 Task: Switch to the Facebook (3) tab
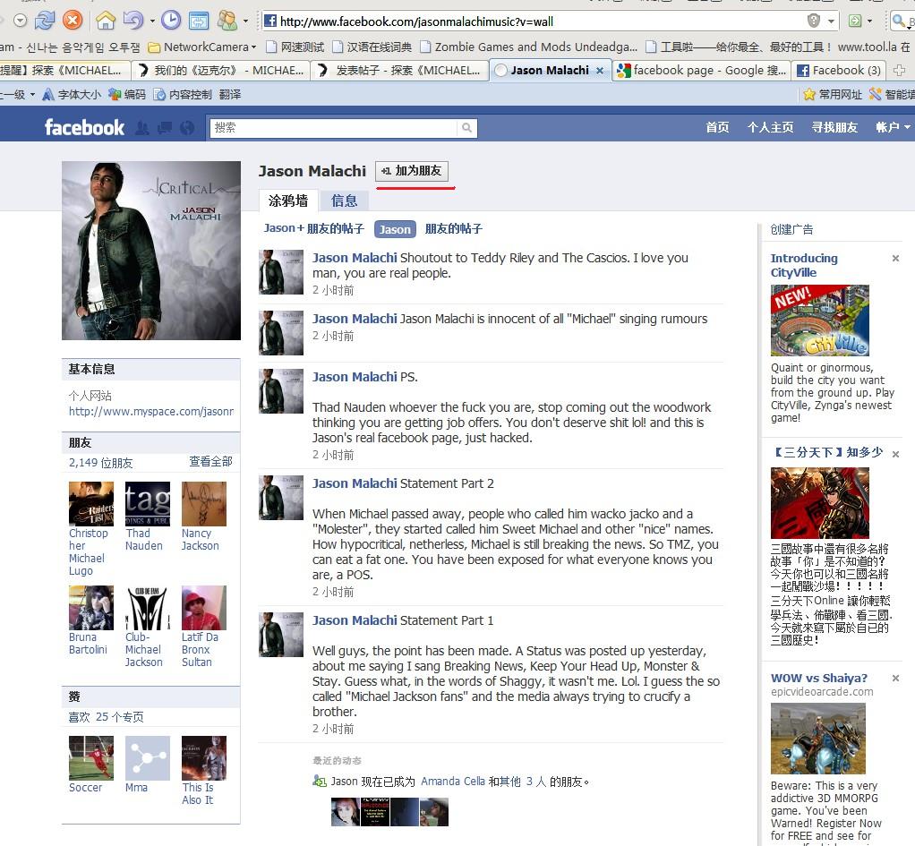(840, 71)
